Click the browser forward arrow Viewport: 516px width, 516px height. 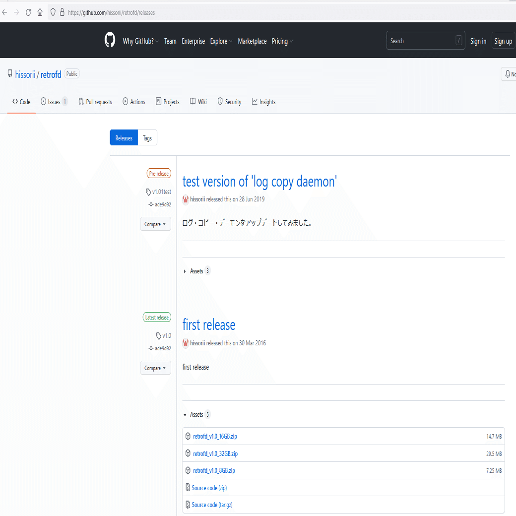(x=16, y=12)
